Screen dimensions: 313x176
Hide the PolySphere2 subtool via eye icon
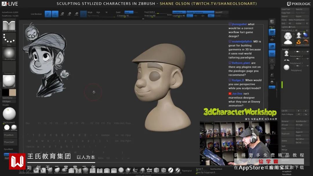pos(307,66)
